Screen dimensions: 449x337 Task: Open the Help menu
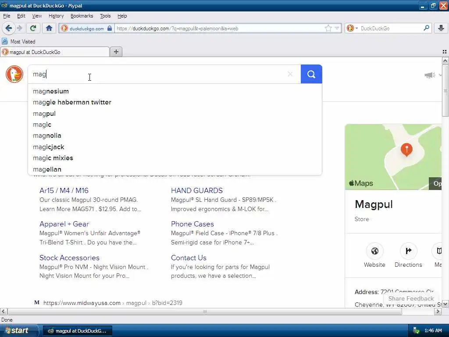(122, 16)
